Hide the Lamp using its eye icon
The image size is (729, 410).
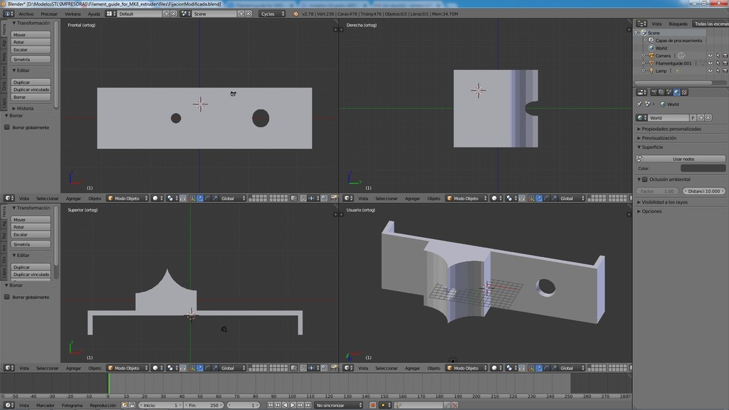(x=710, y=71)
